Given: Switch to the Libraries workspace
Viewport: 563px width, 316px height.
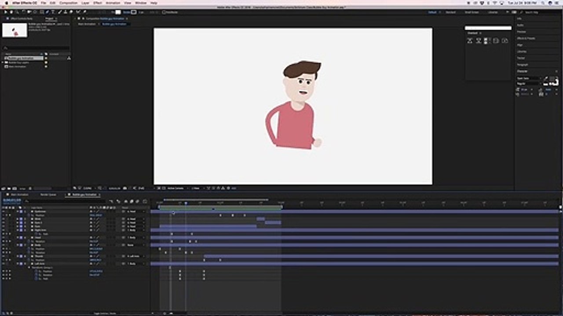Looking at the screenshot, I should 493,12.
